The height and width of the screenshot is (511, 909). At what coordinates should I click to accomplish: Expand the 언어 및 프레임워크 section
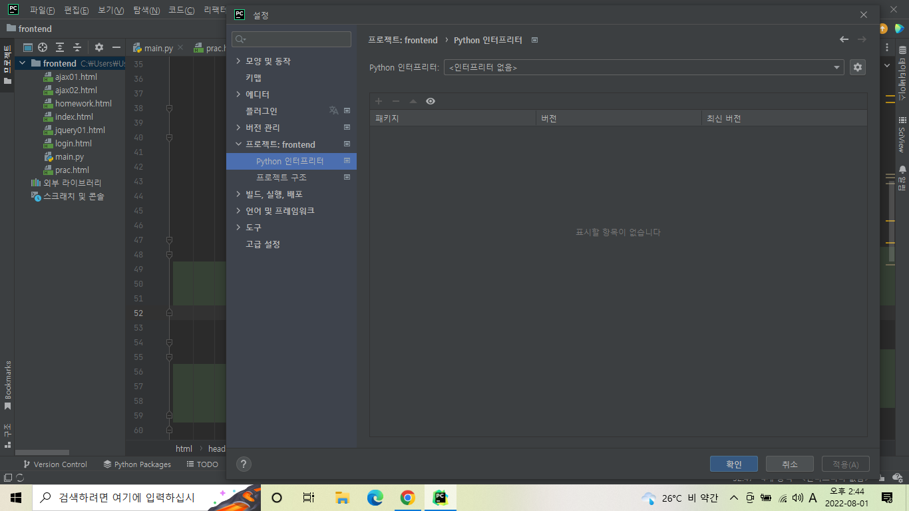coord(239,211)
